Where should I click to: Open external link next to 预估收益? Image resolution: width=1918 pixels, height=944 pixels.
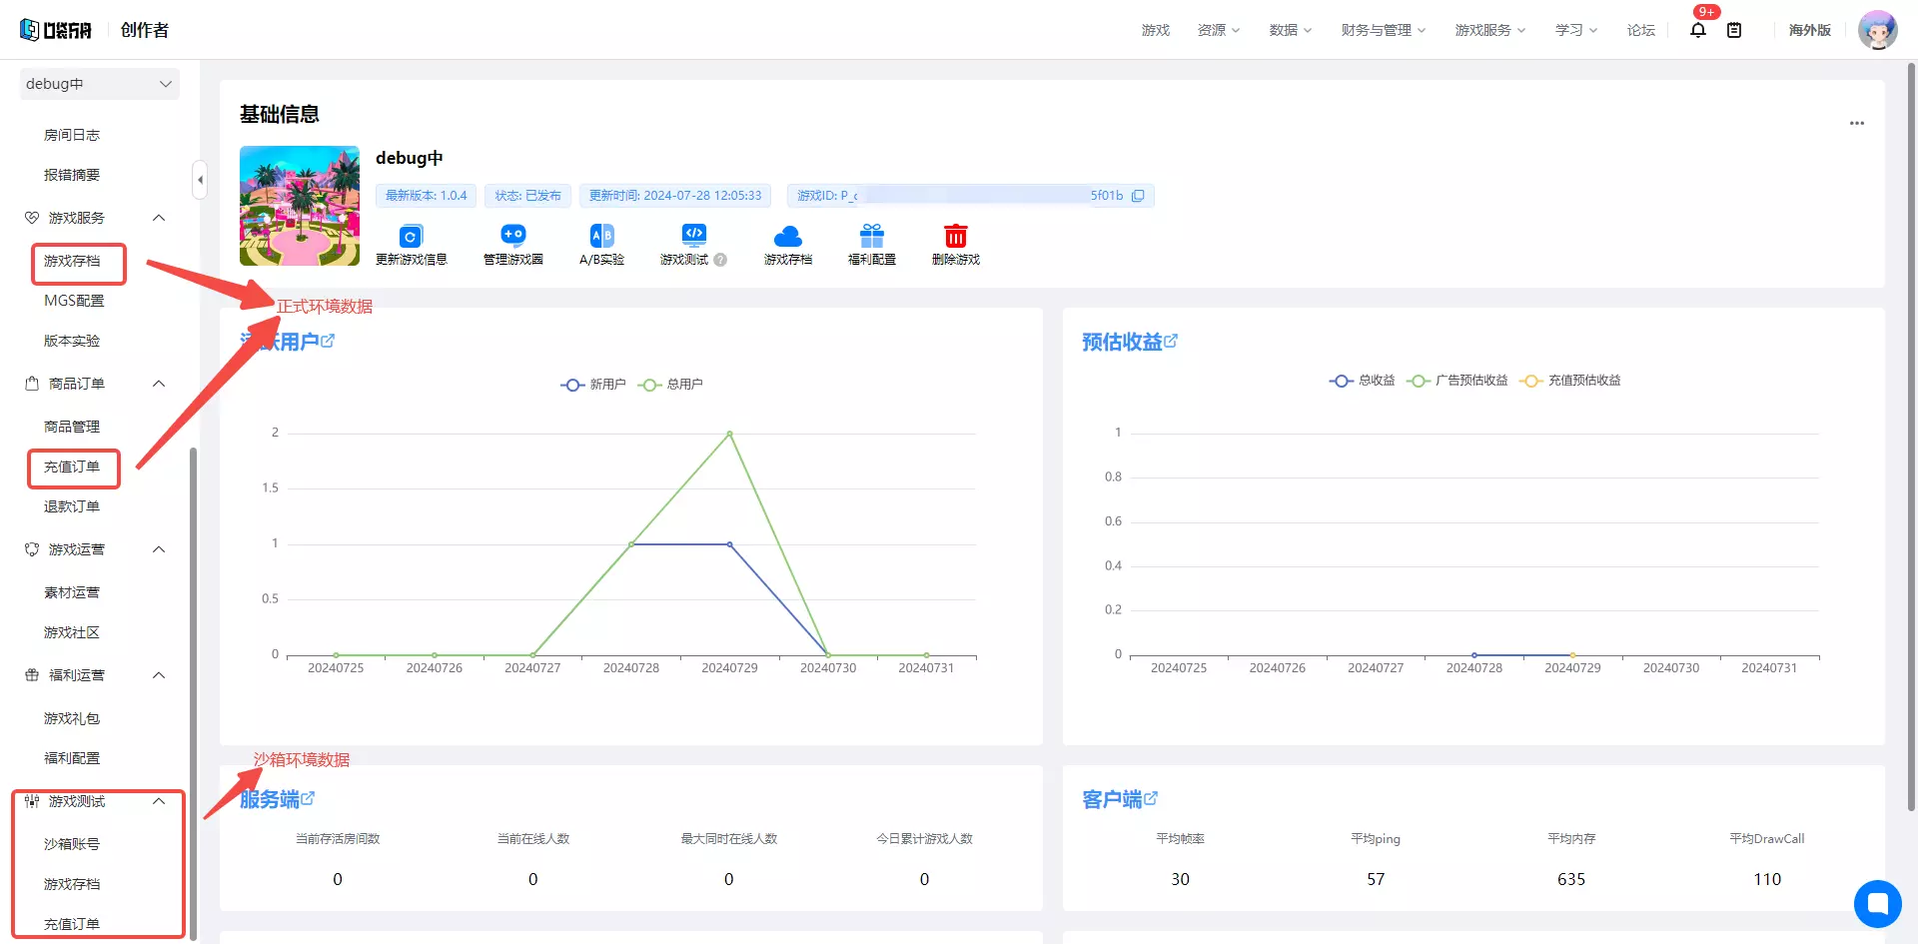click(x=1171, y=341)
